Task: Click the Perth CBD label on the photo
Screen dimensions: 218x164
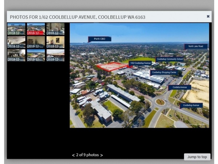Action: coord(99,39)
